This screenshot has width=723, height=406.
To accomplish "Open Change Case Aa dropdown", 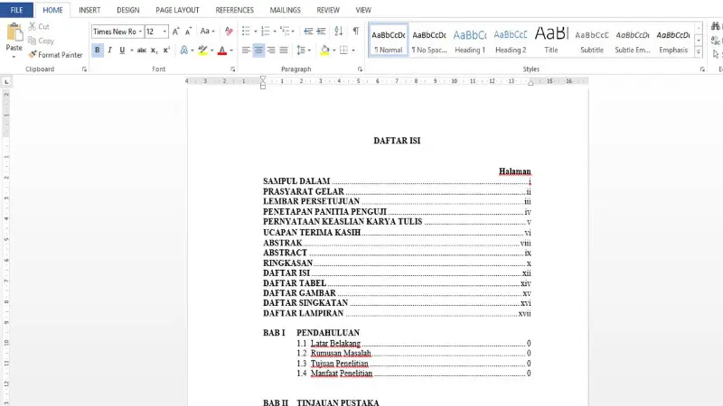I will coord(207,32).
